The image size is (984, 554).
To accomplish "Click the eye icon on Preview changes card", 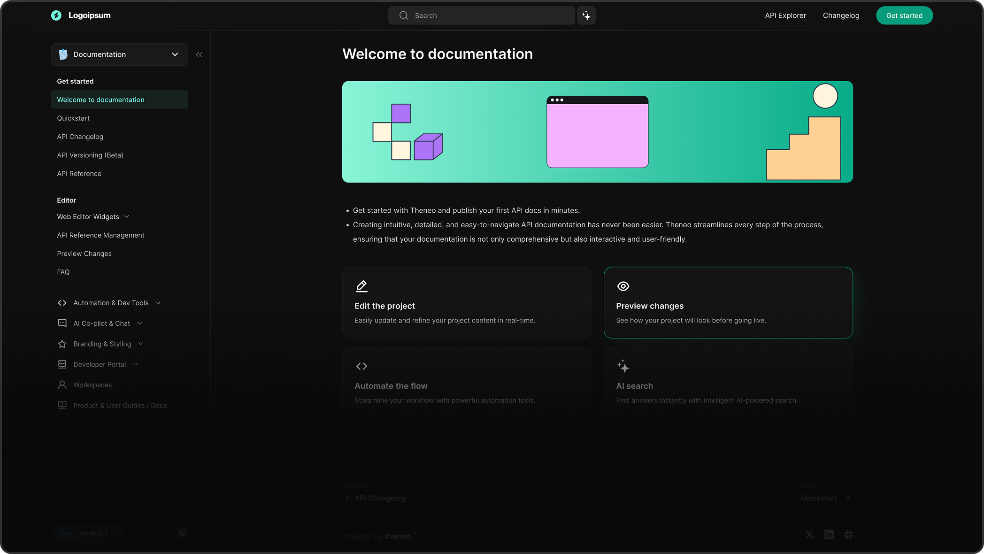I will click(623, 286).
